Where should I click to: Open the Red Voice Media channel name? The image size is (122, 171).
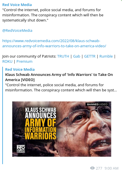(17, 5)
